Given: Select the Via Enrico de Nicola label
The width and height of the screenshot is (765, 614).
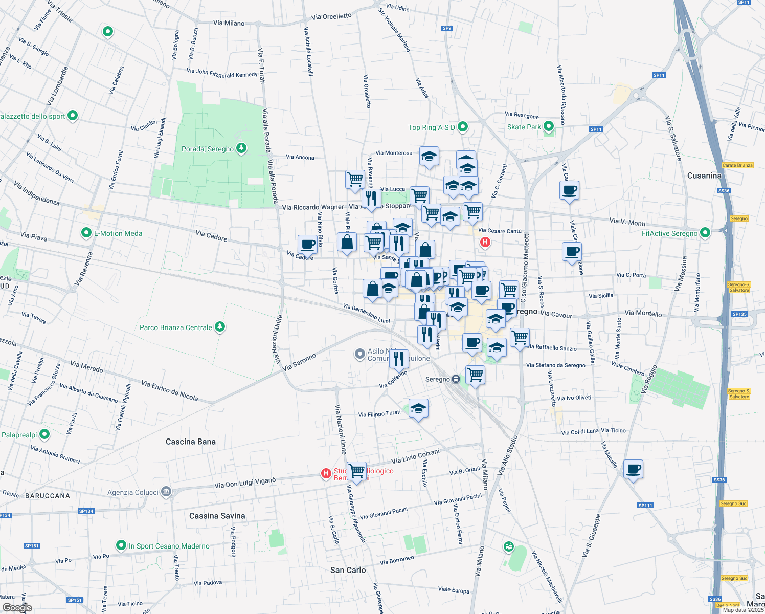Looking at the screenshot, I should (169, 390).
